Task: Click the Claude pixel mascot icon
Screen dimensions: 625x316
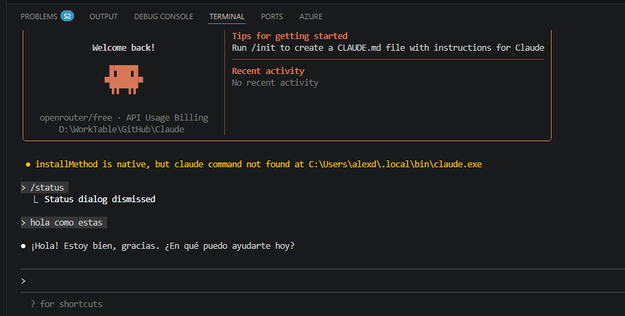Action: click(123, 79)
